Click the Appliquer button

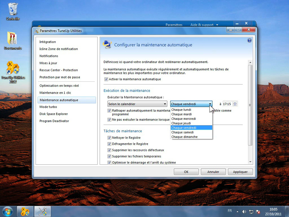[x=240, y=172]
